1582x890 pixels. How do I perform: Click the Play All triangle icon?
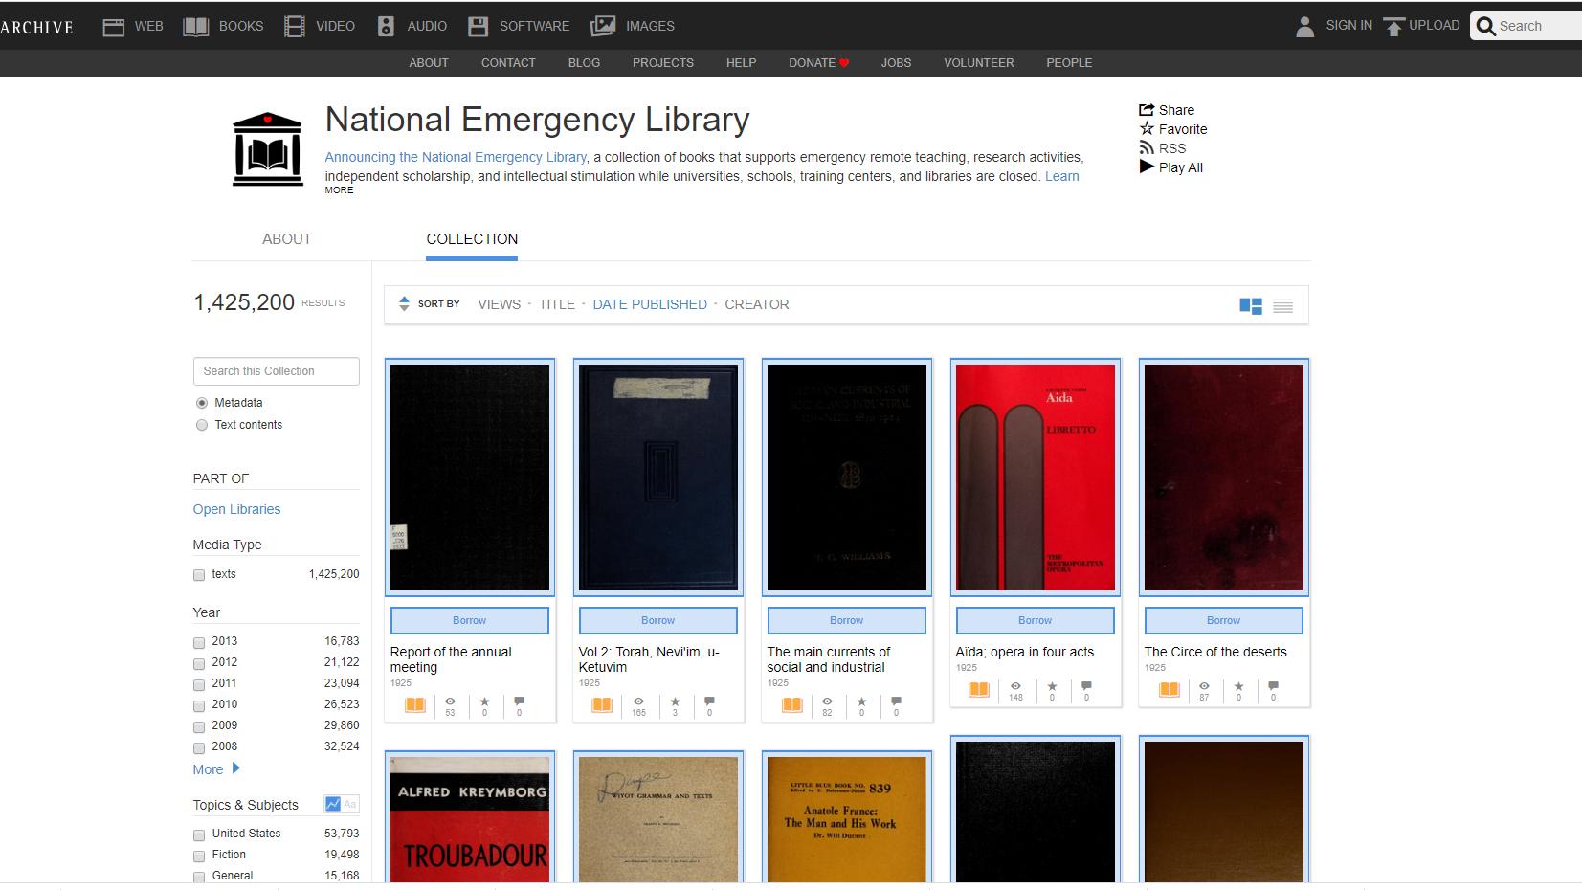1147,167
